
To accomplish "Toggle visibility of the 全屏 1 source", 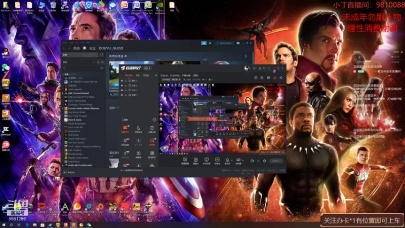I will pyautogui.click(x=122, y=95).
